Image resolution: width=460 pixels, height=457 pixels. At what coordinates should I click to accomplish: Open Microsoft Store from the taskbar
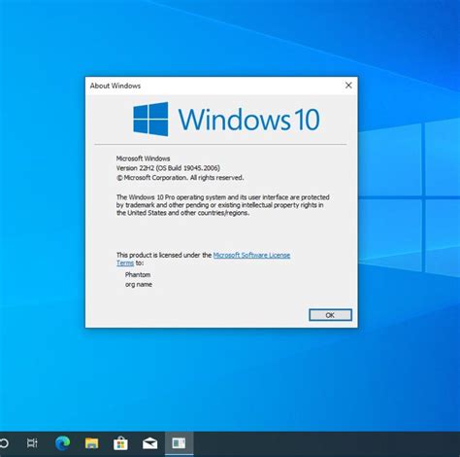tap(120, 443)
